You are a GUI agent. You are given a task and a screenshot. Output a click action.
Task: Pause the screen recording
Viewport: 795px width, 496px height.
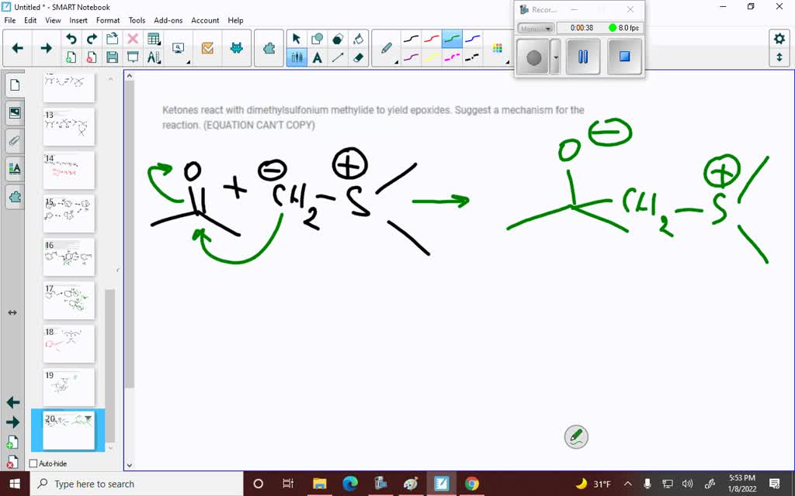583,57
